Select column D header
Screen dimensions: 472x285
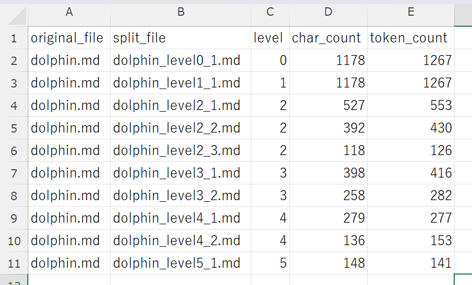[328, 12]
